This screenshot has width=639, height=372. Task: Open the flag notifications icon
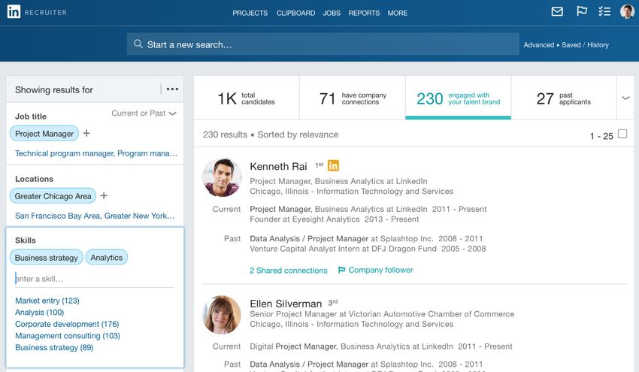point(582,11)
